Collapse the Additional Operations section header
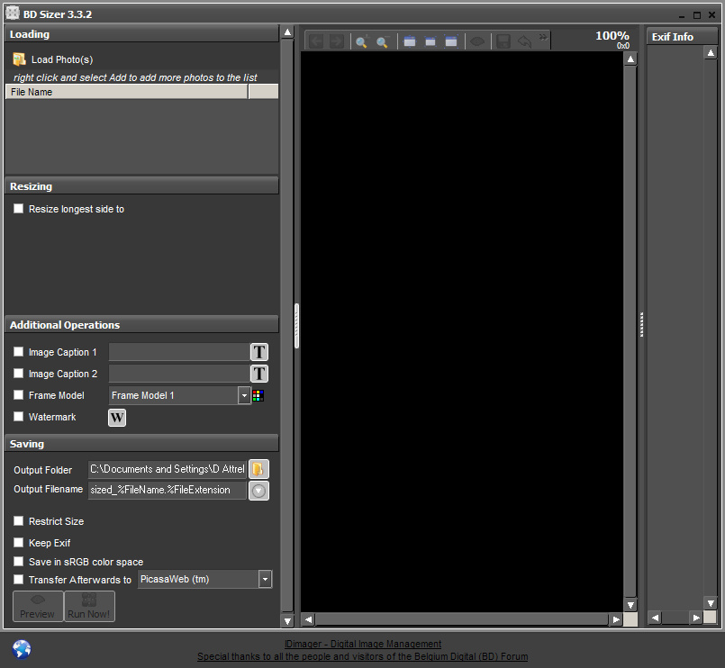This screenshot has width=725, height=668. tap(141, 325)
